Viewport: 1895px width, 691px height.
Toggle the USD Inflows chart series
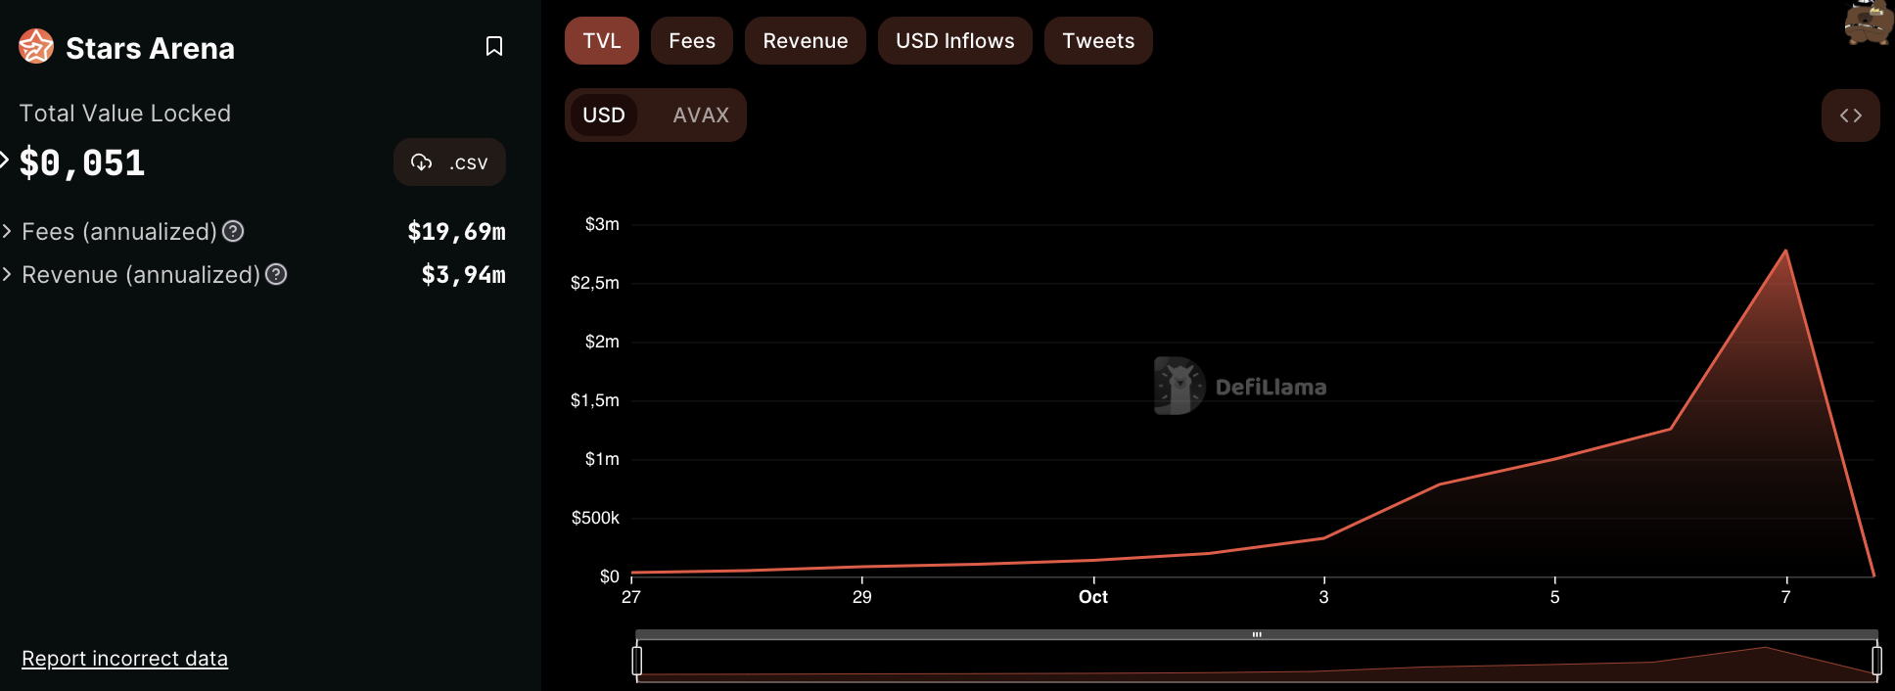(955, 41)
